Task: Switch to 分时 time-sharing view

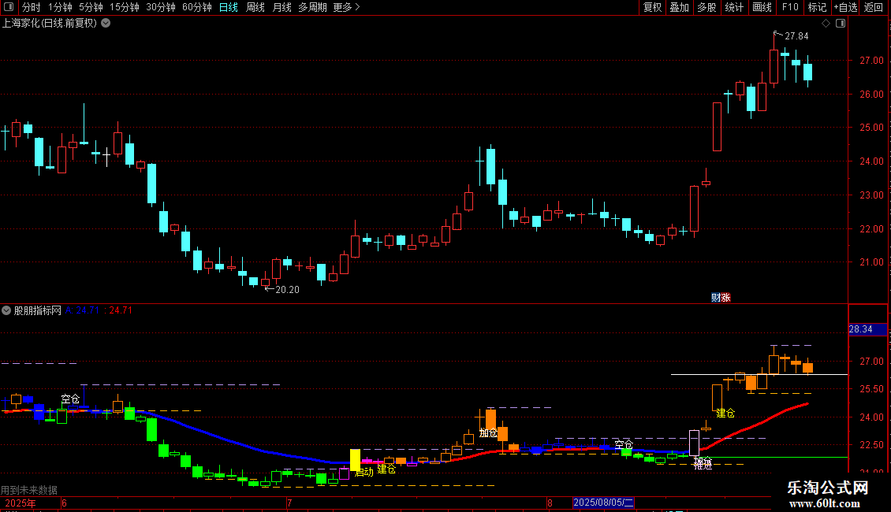Action: pyautogui.click(x=32, y=7)
